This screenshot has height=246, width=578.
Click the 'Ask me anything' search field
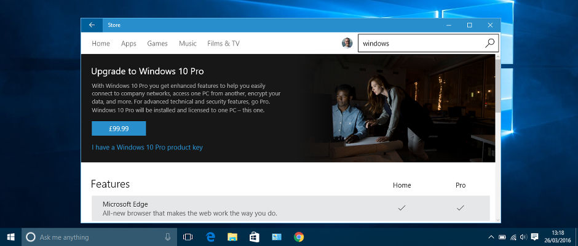point(100,237)
